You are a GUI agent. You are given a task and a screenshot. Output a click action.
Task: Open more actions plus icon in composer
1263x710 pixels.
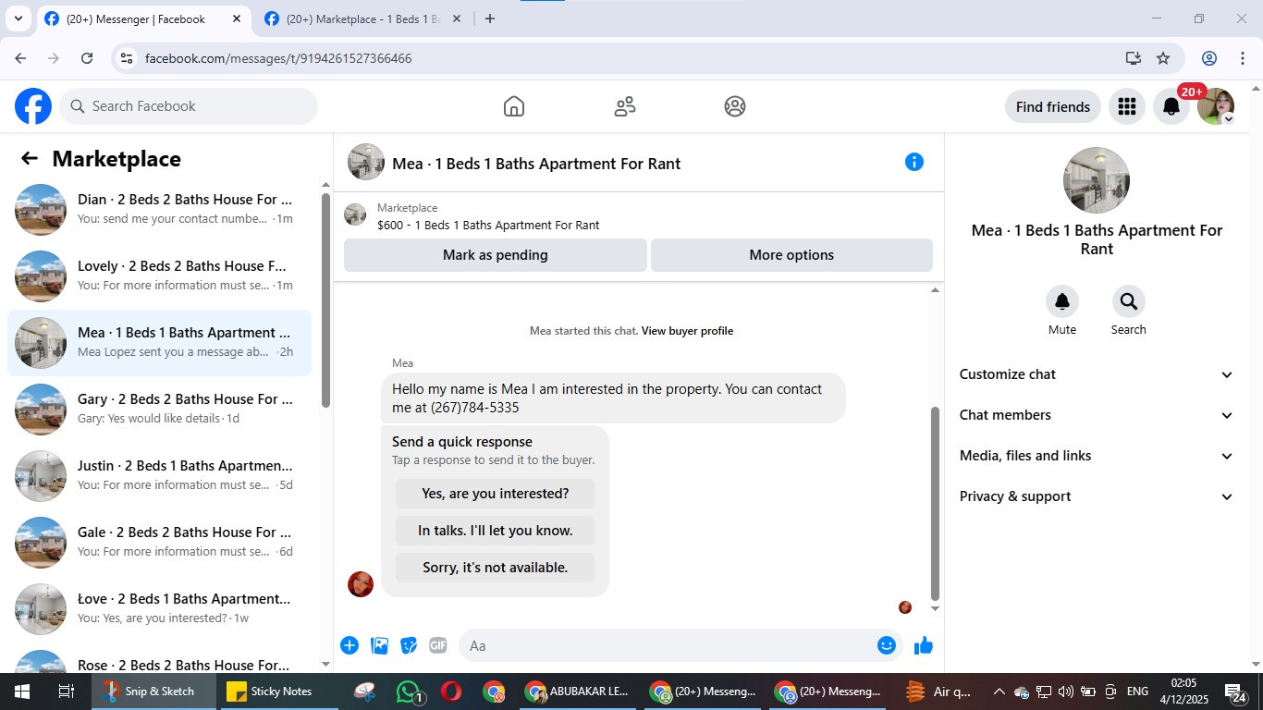(349, 645)
